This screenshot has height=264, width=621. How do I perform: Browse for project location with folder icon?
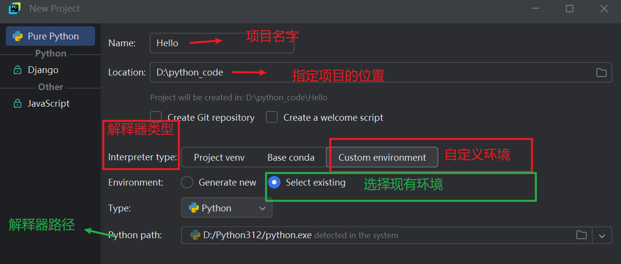[602, 73]
